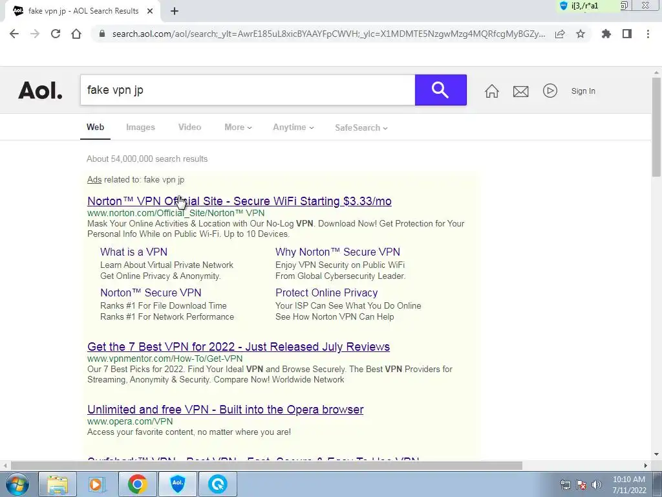Open the Chrome three-dot menu
Viewport: 662px width, 497px height.
648,34
